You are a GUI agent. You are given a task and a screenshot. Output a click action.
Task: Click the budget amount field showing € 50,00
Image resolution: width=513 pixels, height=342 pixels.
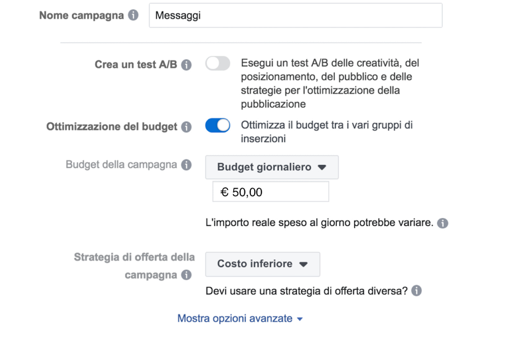pyautogui.click(x=271, y=192)
